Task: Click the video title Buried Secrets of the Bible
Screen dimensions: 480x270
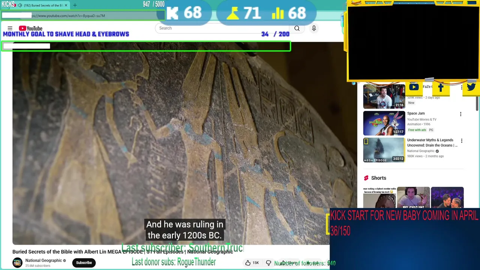Action: point(123,252)
